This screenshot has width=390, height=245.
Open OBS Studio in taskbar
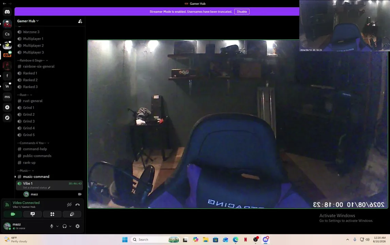256,240
